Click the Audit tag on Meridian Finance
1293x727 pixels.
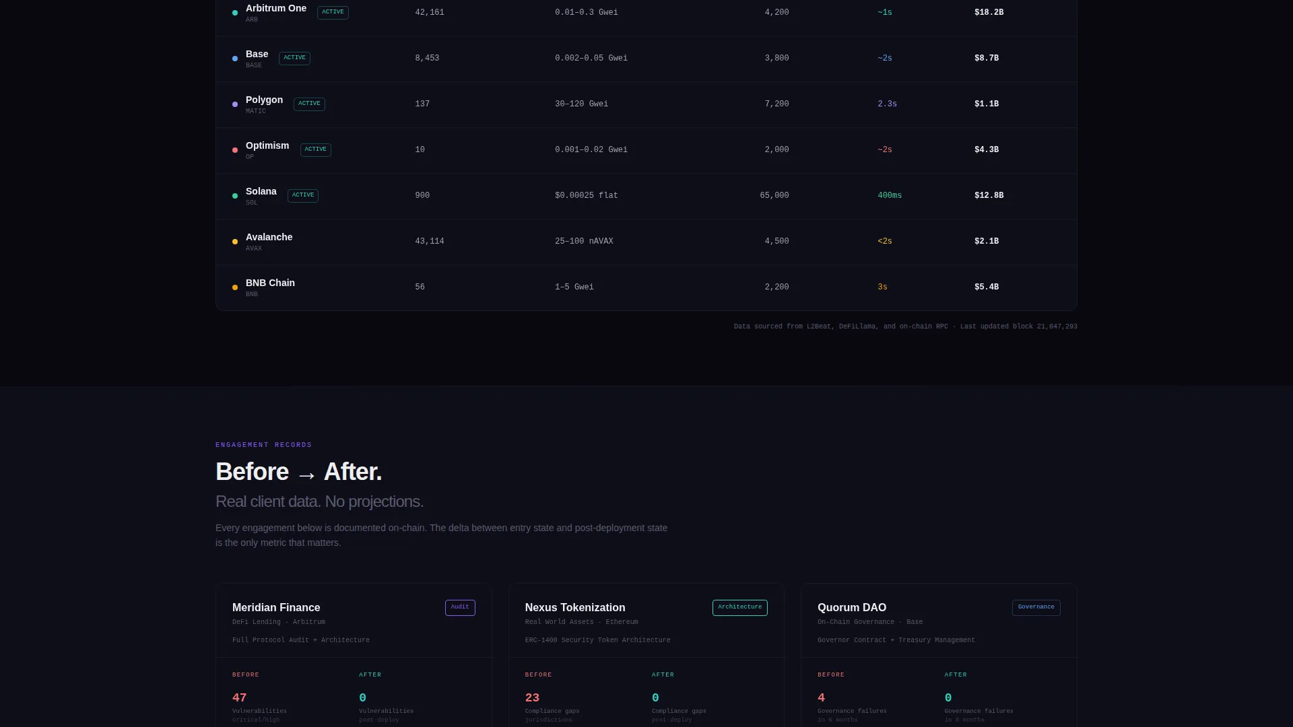tap(460, 607)
